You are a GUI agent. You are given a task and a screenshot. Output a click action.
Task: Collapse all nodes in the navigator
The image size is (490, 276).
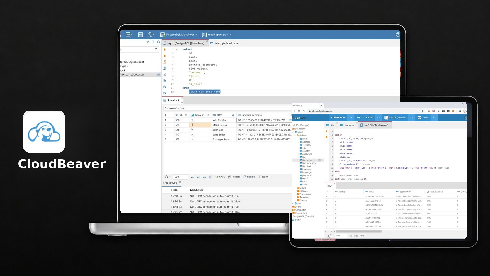(153, 42)
